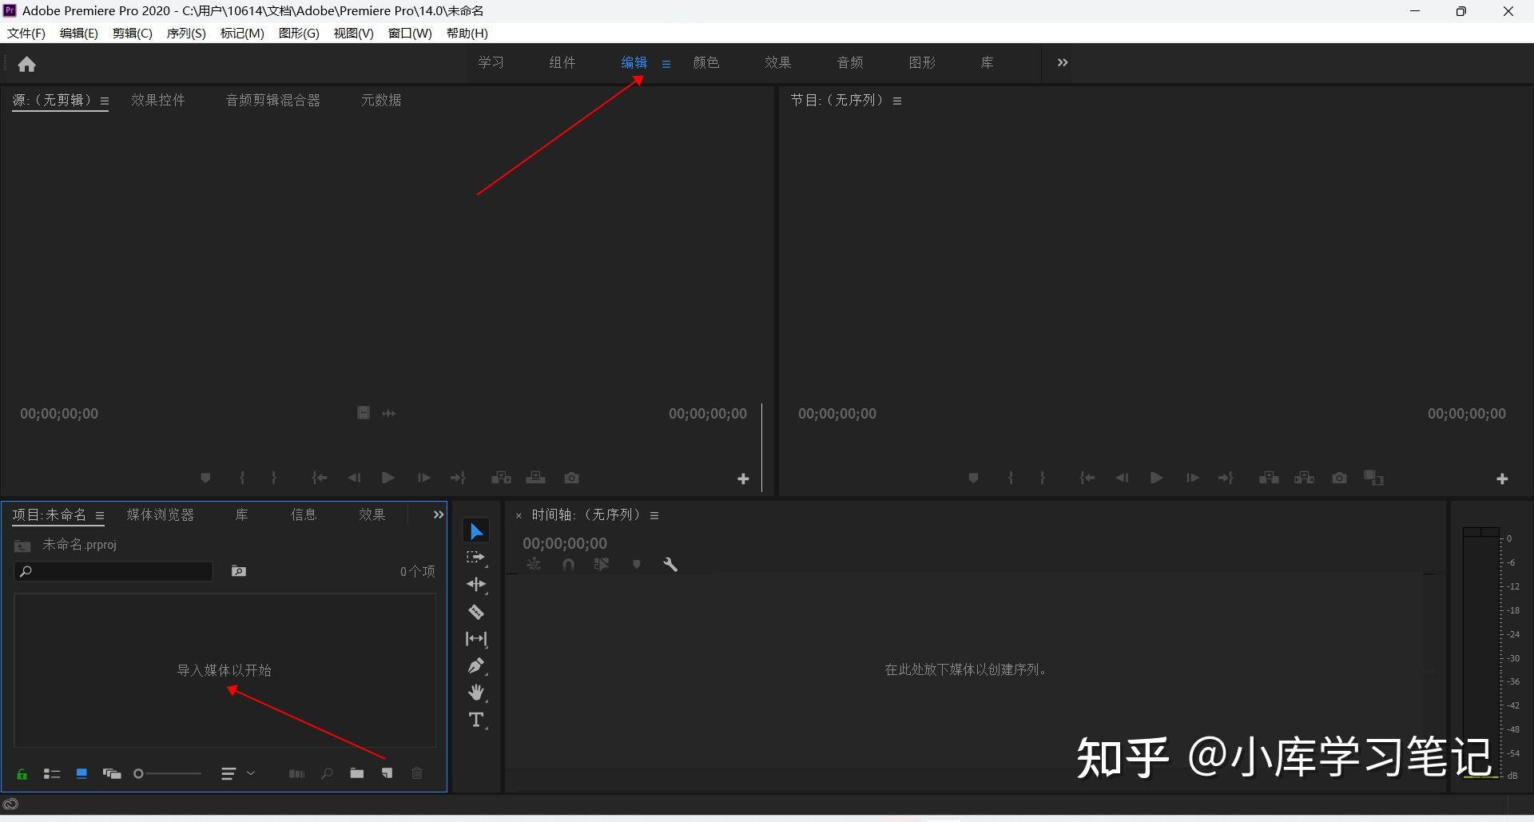Open sort icons list button
Screen dimensions: 1534x822
click(x=229, y=774)
